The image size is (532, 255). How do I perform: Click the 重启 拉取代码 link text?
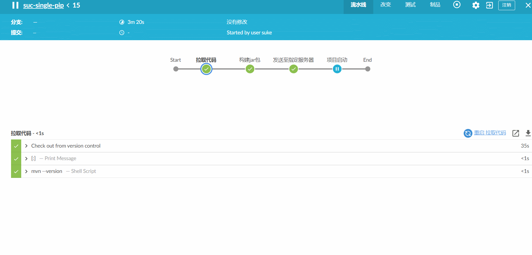[x=490, y=133]
